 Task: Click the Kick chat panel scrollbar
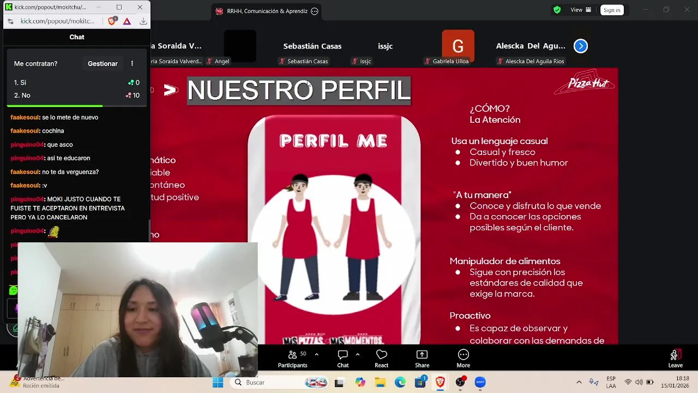point(149,229)
